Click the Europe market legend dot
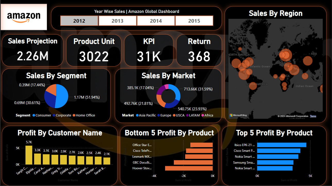The image size is (332, 186). pyautogui.click(x=159, y=115)
